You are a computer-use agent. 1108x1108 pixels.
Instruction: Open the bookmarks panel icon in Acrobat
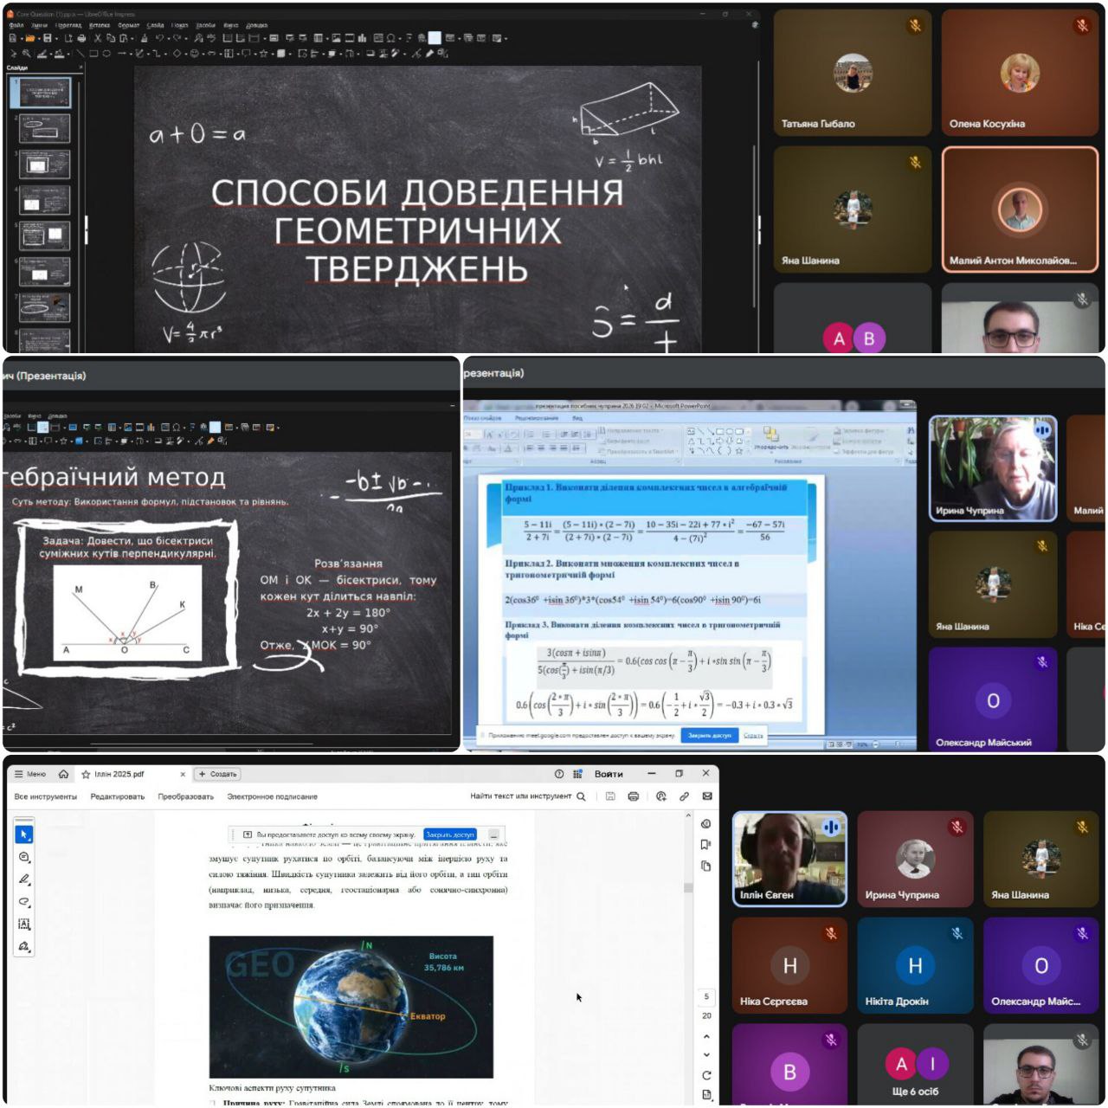point(706,845)
